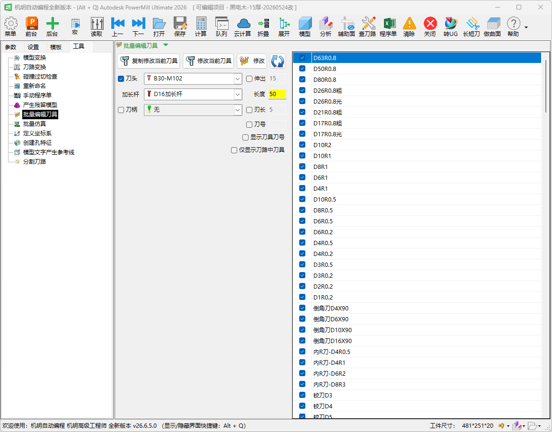
Task: Go to next with 下一 icon
Action: (x=138, y=24)
